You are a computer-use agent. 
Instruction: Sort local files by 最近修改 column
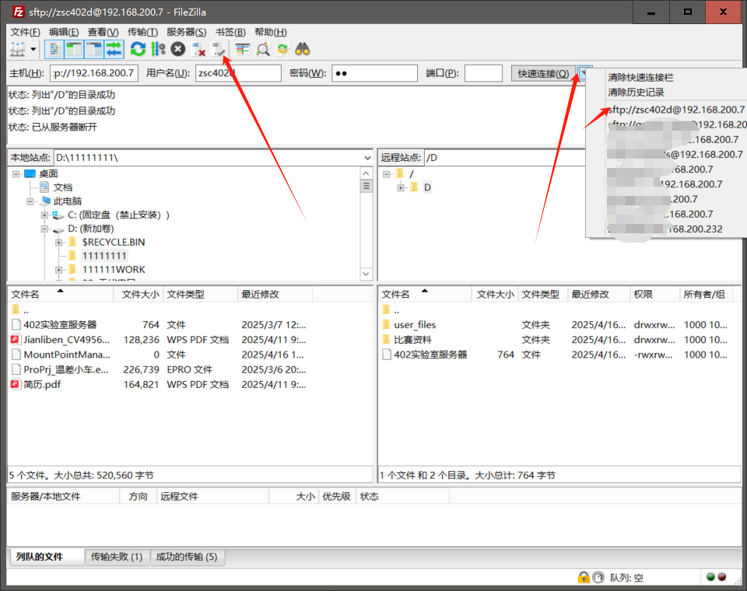[275, 294]
